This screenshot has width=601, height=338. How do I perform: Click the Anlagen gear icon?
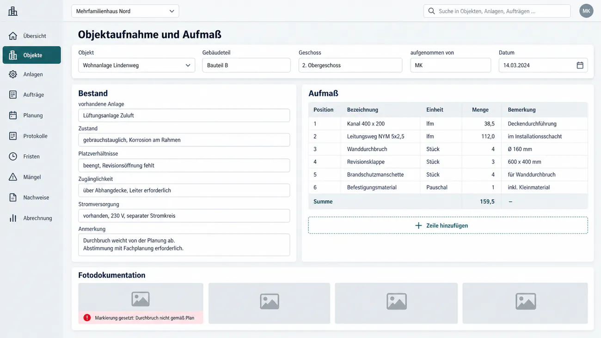click(x=13, y=74)
